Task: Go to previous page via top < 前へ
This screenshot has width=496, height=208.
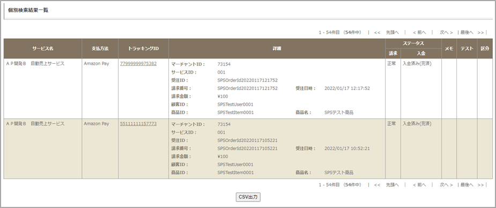Action: 419,32
